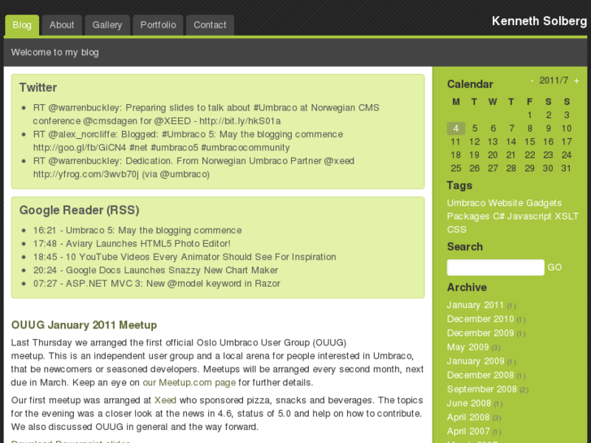Open the December 2010 archive

pyautogui.click(x=480, y=319)
